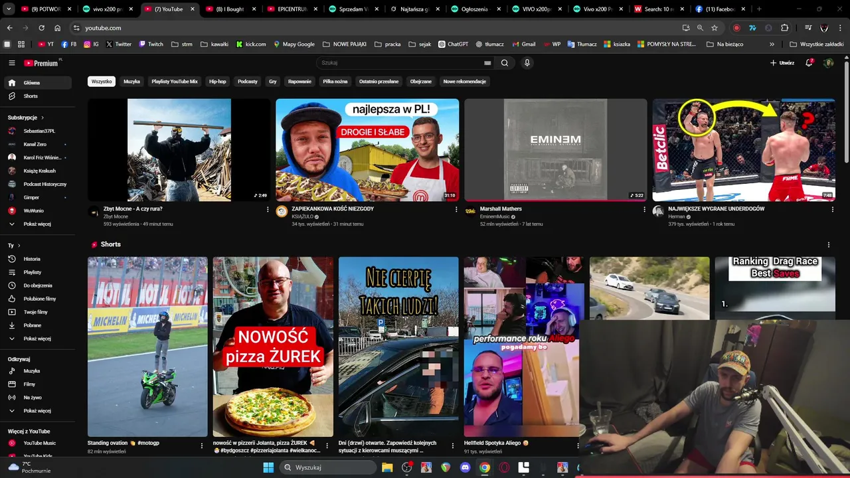Open the YouTube hamburger guide menu

[x=11, y=63]
